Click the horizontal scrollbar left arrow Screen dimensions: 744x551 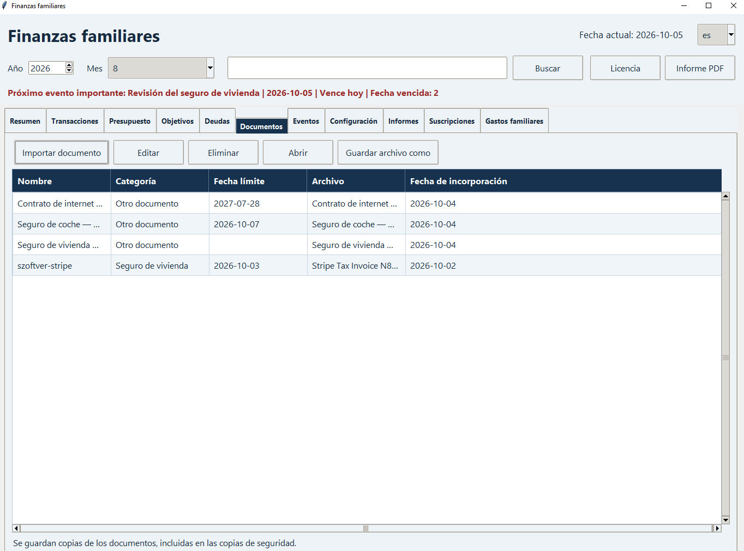coord(16,528)
